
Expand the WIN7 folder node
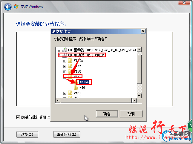click(65, 66)
